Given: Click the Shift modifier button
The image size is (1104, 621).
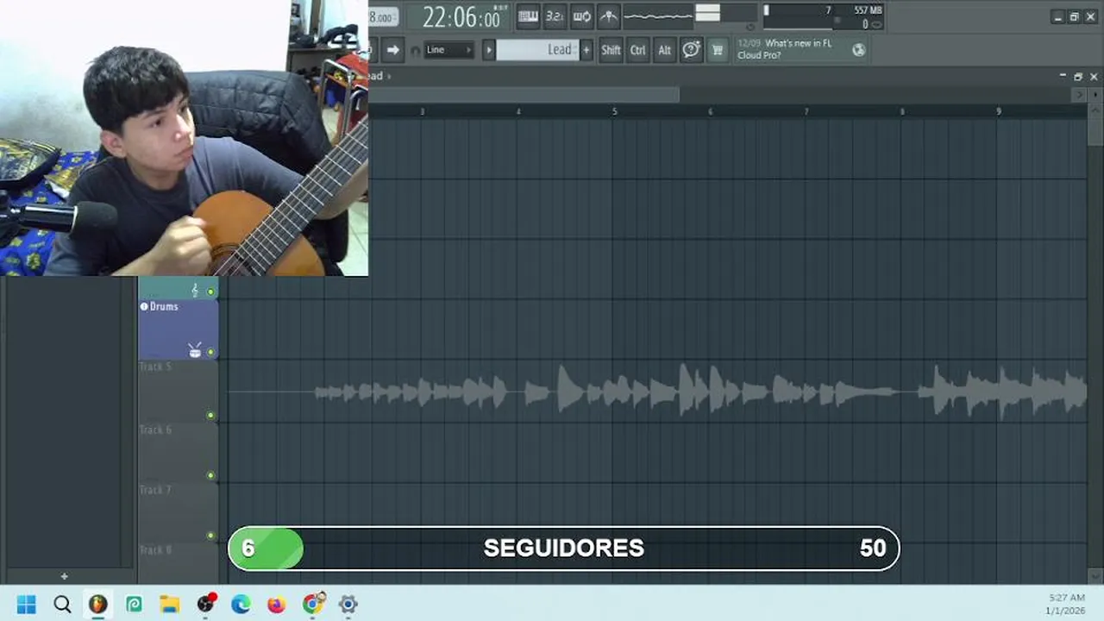Looking at the screenshot, I should point(611,50).
